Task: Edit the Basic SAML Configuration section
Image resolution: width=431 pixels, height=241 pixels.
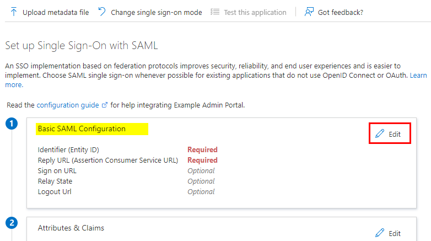Action: [390, 133]
